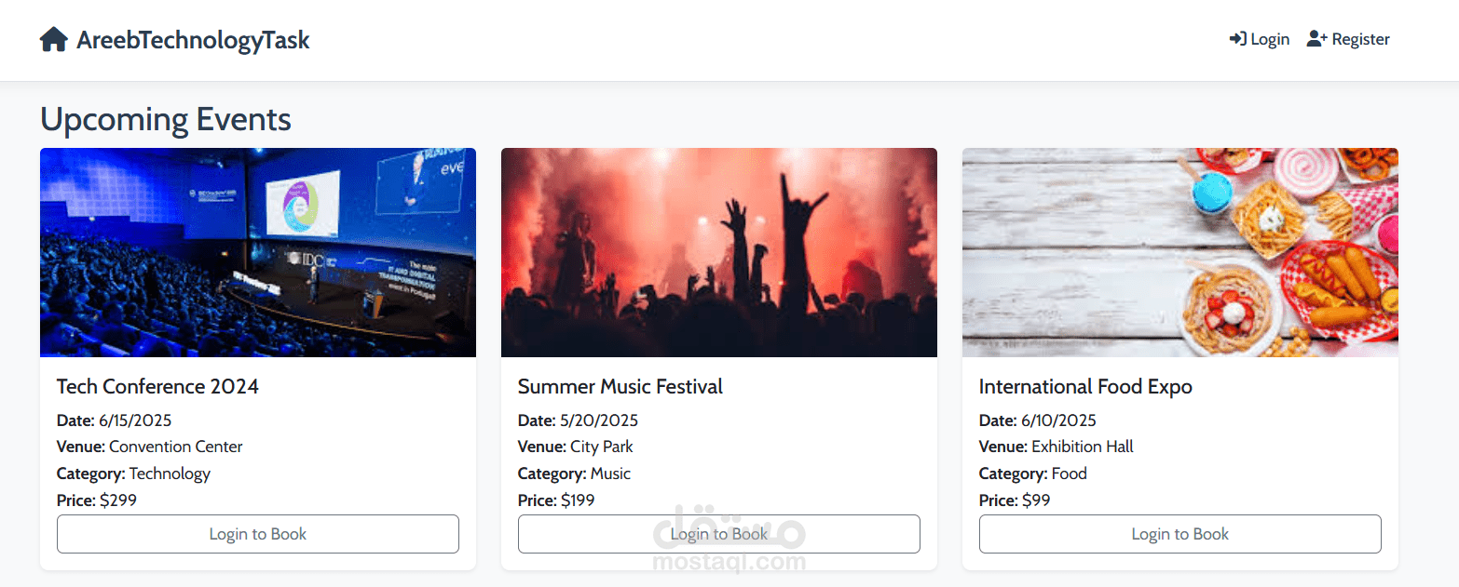This screenshot has width=1459, height=587.
Task: Click the Price: $299 line
Action: [97, 500]
